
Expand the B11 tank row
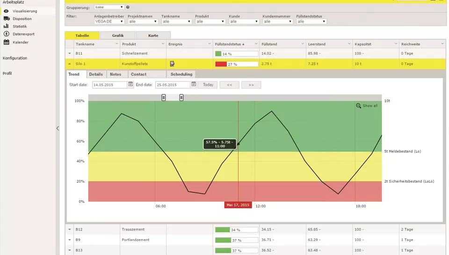70,54
